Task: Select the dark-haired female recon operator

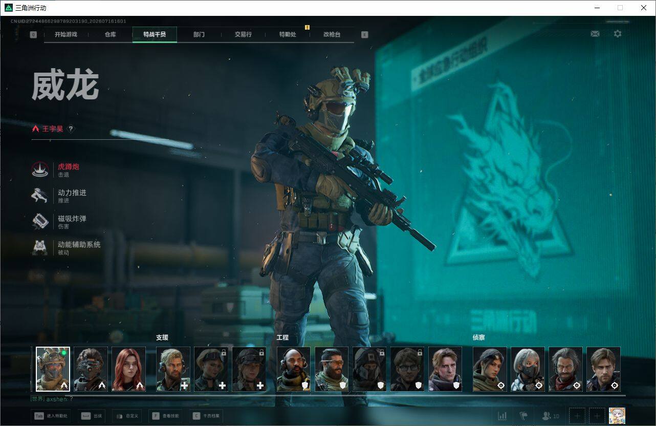Action: pyautogui.click(x=490, y=369)
